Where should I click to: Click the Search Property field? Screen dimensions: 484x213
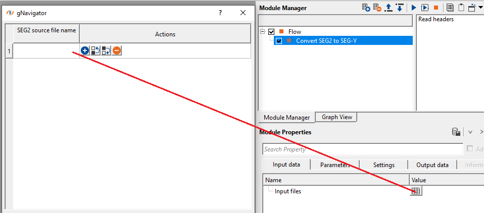coord(362,149)
